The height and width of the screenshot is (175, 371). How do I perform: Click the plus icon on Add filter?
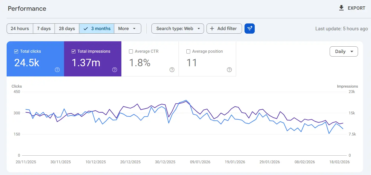coord(212,29)
